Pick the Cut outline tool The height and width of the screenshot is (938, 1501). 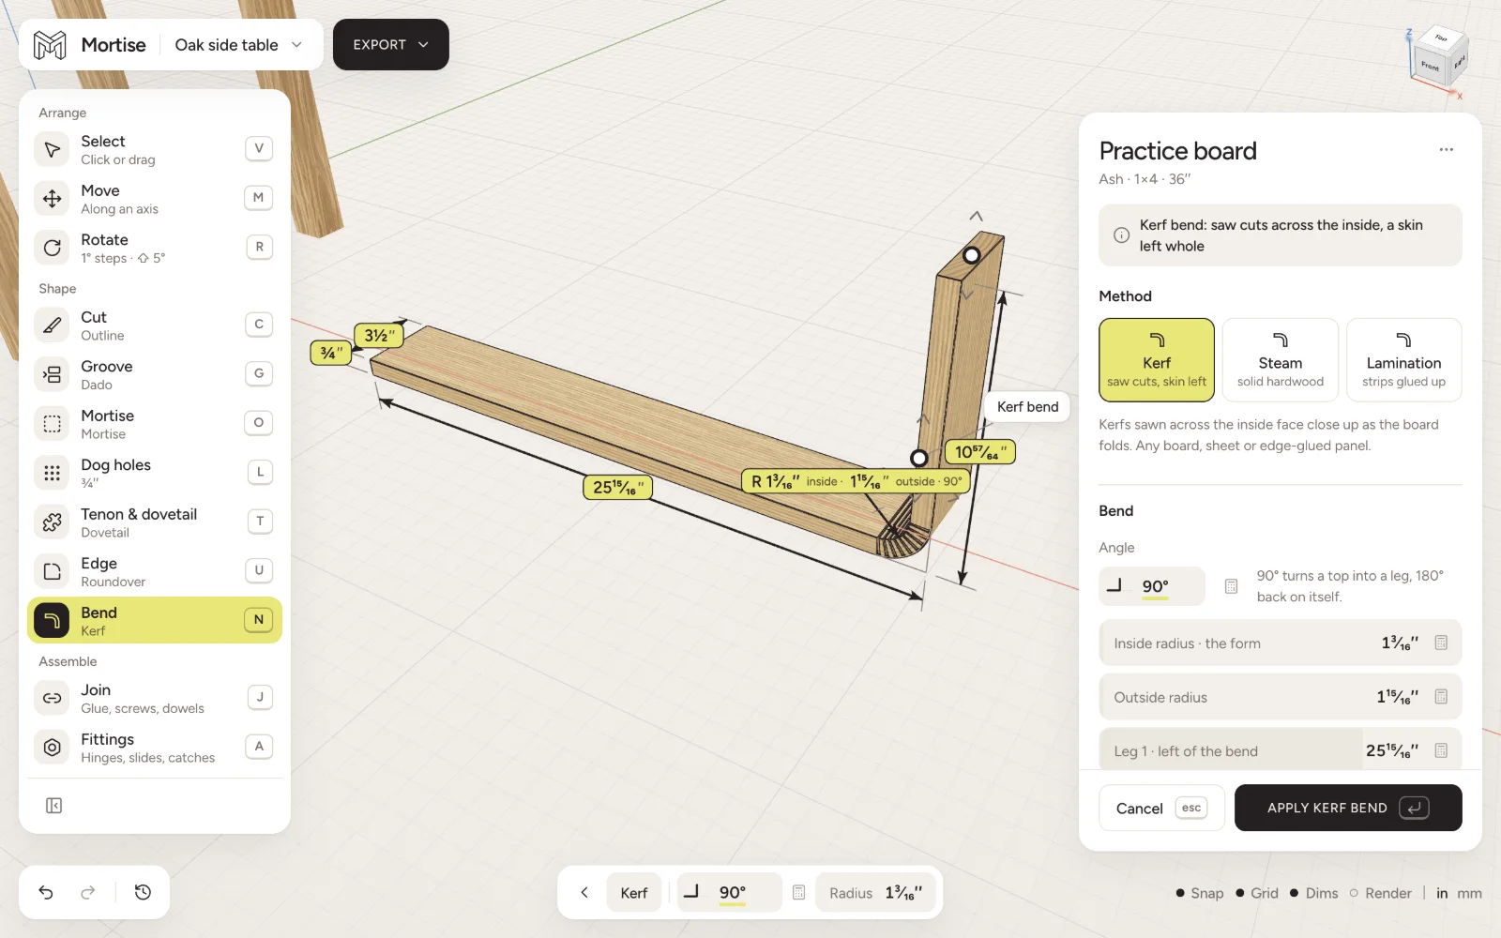click(155, 325)
